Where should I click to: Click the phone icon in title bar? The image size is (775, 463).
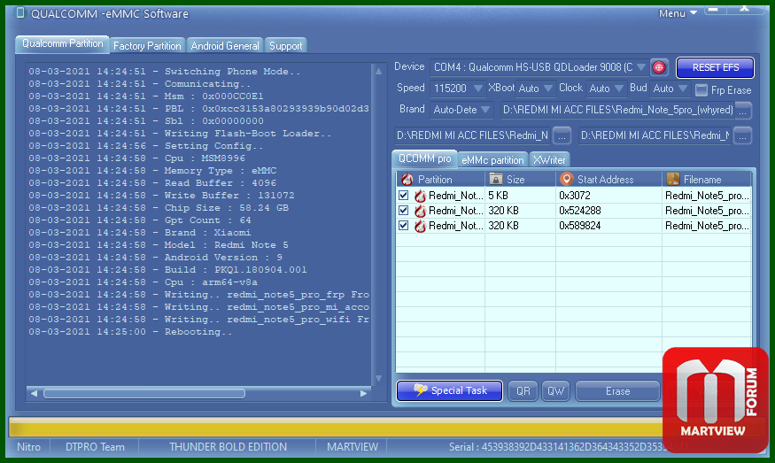click(x=20, y=12)
